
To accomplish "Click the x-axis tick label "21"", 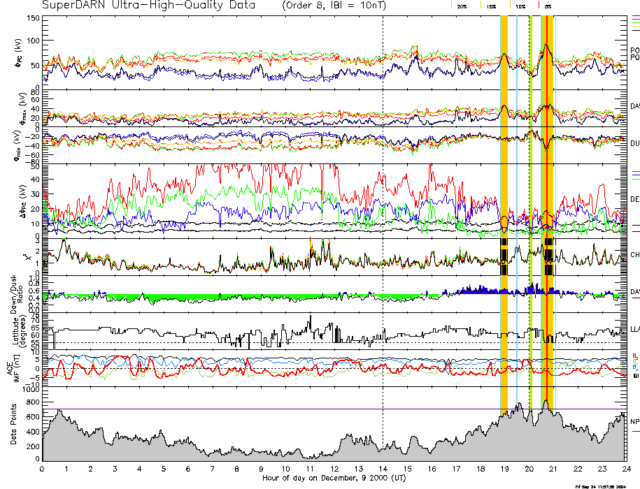I will click(x=553, y=469).
